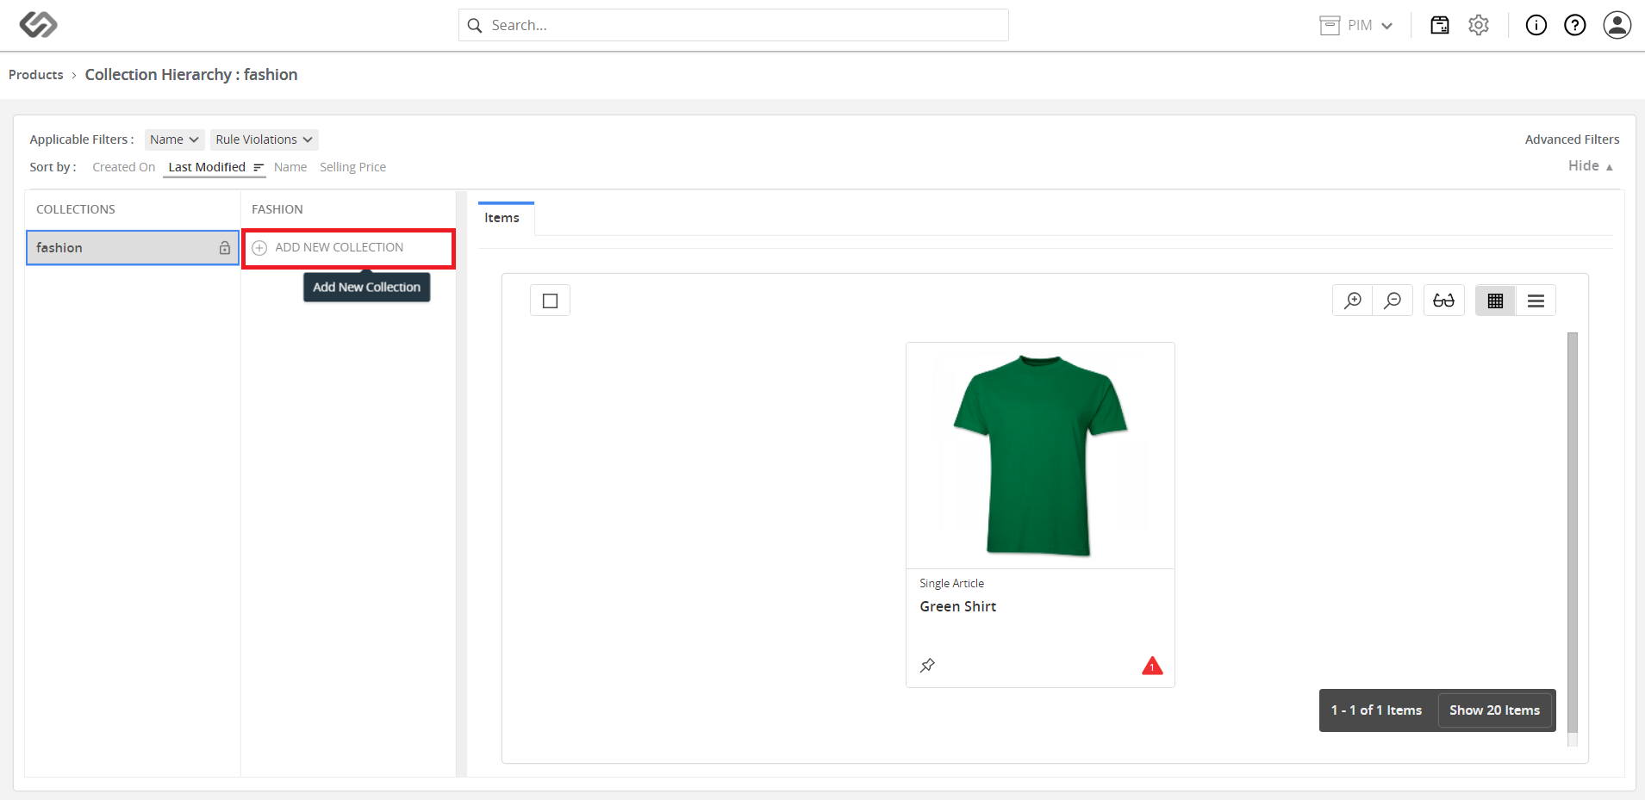Click the info circle icon
The width and height of the screenshot is (1645, 800).
click(x=1536, y=25)
